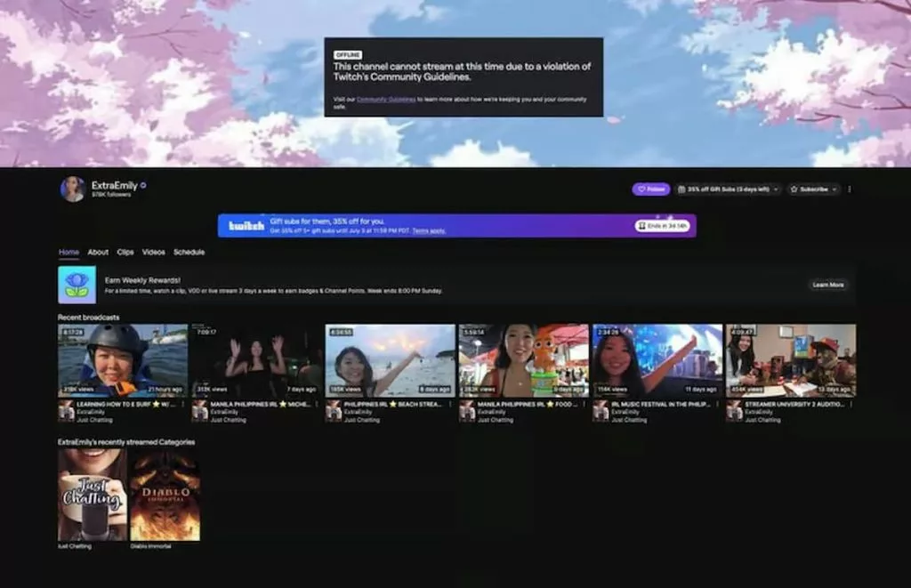911x588 pixels.
Task: Click avatar beside Learning How to E Surf title
Action: pyautogui.click(x=66, y=411)
